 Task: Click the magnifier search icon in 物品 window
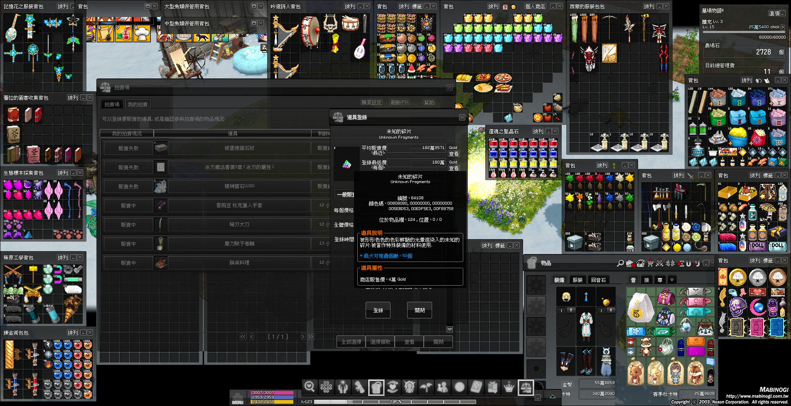tap(620, 263)
